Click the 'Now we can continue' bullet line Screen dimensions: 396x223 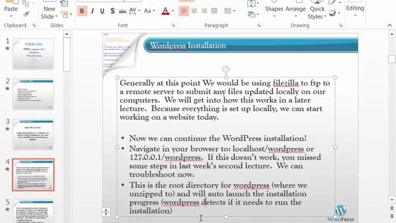pyautogui.click(x=218, y=138)
